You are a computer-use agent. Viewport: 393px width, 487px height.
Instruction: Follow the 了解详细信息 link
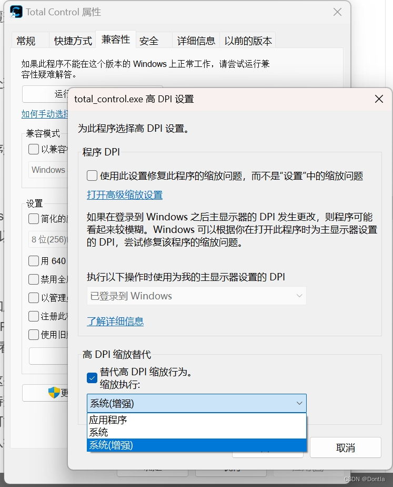coord(115,321)
